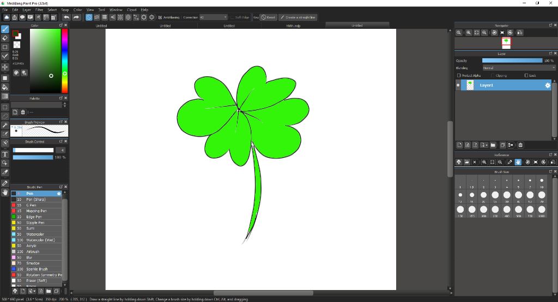This screenshot has width=558, height=302.
Task: Undock the Layer panel
Action: point(550,53)
